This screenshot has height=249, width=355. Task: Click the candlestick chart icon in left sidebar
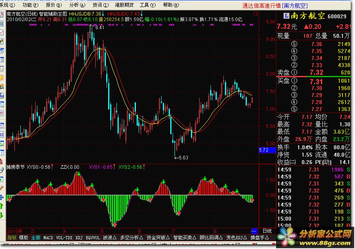click(1, 42)
